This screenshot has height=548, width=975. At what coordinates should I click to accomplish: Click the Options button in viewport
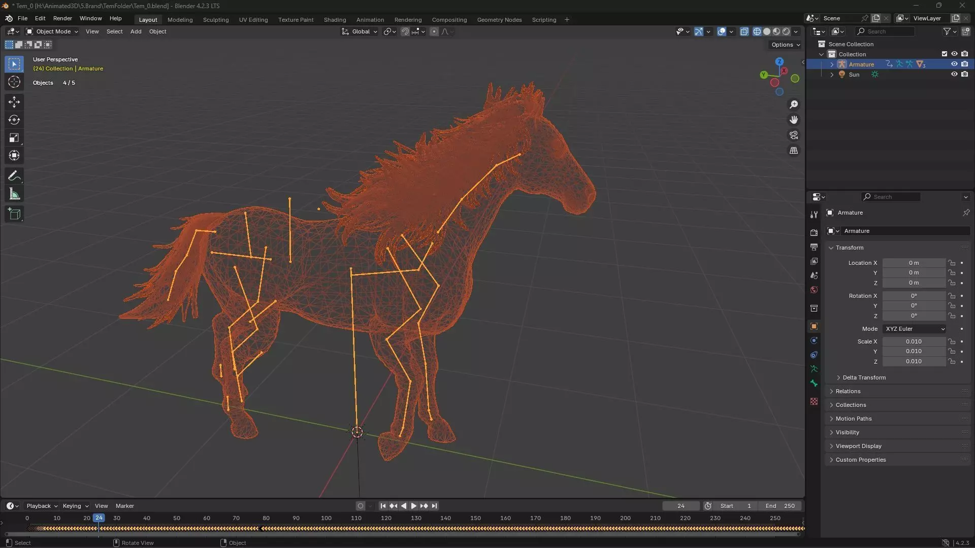(x=785, y=45)
